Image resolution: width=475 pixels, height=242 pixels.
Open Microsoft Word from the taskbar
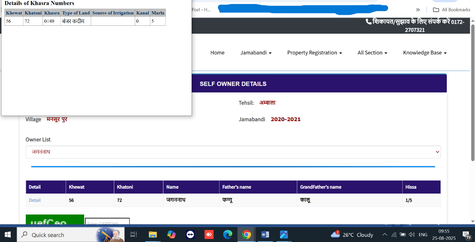pos(265,235)
